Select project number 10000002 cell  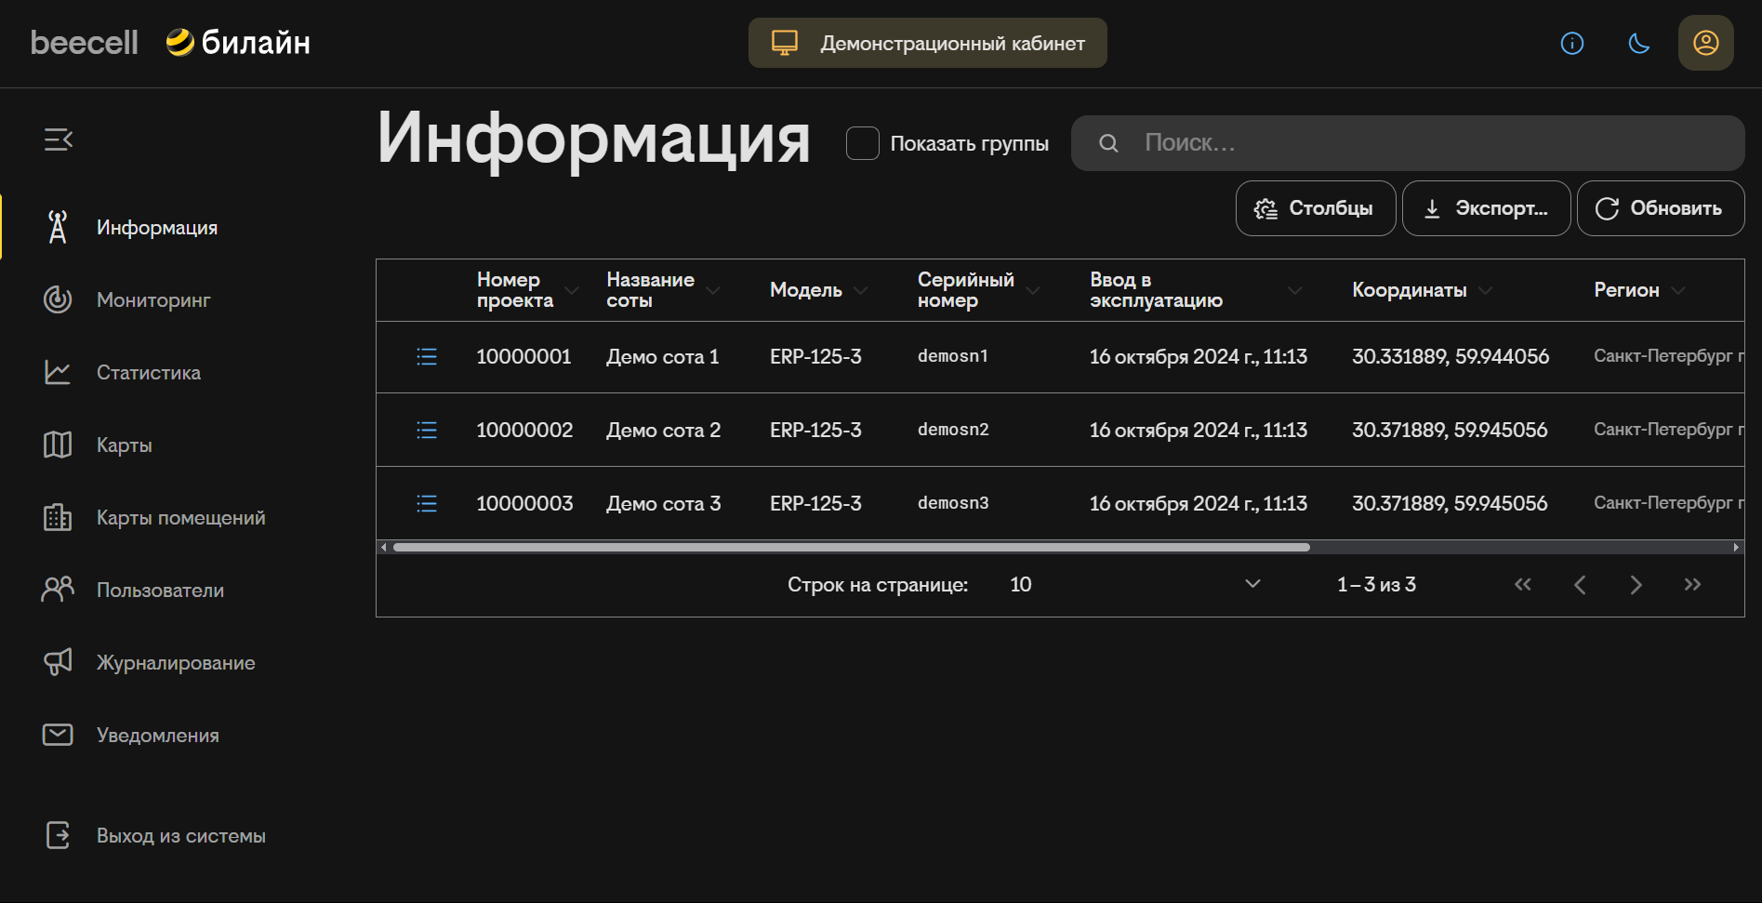point(524,430)
